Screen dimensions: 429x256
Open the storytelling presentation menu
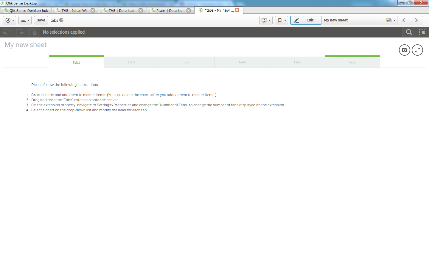point(266,20)
